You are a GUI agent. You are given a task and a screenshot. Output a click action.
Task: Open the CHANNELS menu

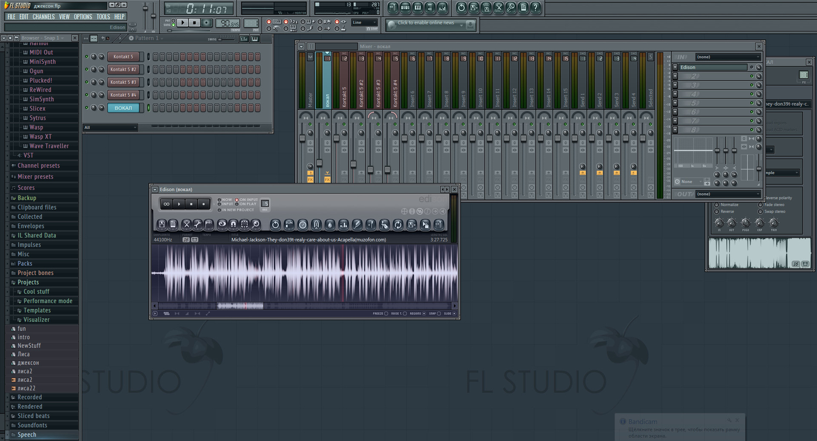[43, 17]
